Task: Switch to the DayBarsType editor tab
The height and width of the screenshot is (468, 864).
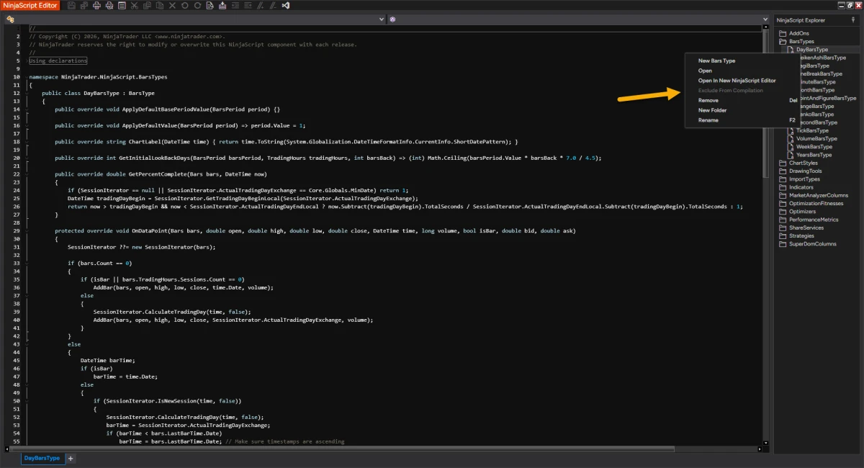Action: coord(42,458)
